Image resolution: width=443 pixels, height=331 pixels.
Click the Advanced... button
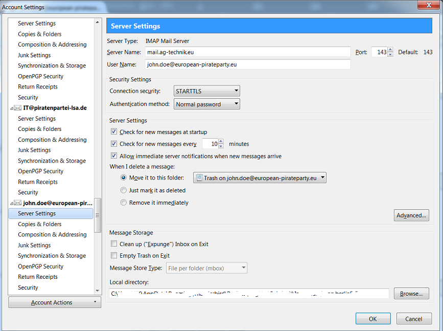tap(411, 215)
